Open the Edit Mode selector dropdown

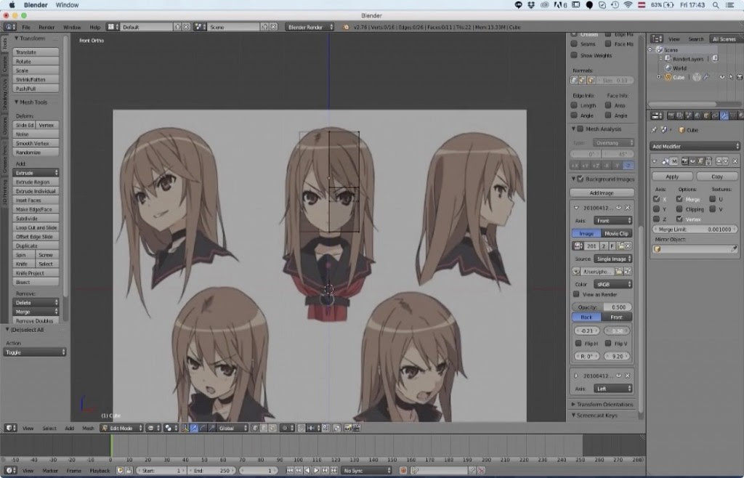tap(121, 428)
